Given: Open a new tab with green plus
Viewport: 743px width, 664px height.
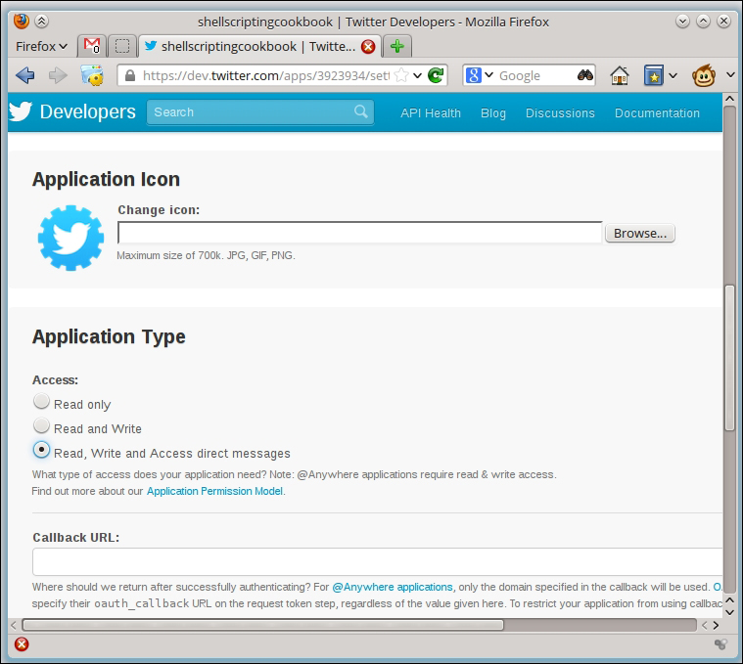Looking at the screenshot, I should point(397,46).
